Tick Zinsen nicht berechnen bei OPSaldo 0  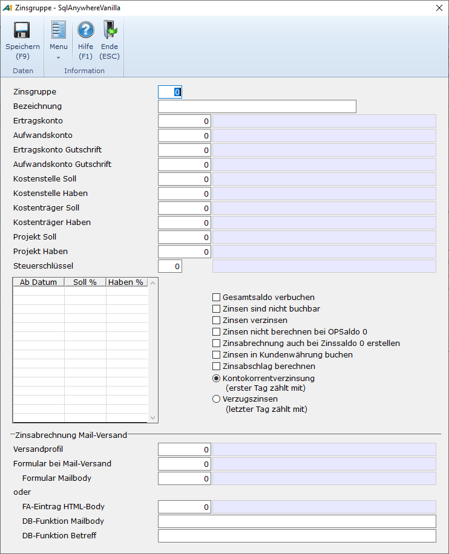point(217,332)
